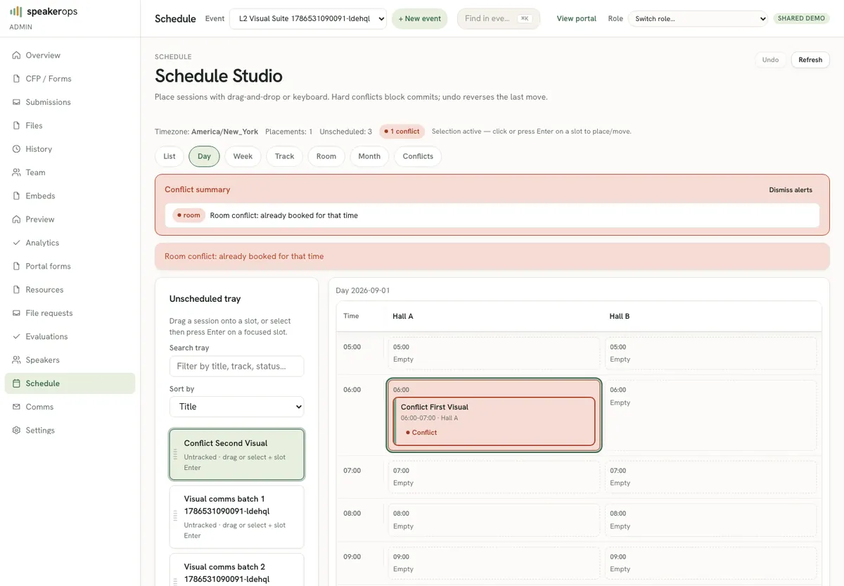Switch to the Day view tab
Screen dimensions: 844x586
click(204, 156)
